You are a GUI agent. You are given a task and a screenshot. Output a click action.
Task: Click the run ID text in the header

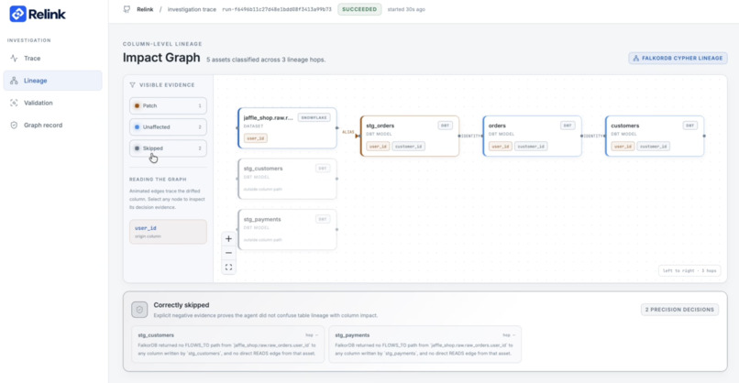[277, 9]
